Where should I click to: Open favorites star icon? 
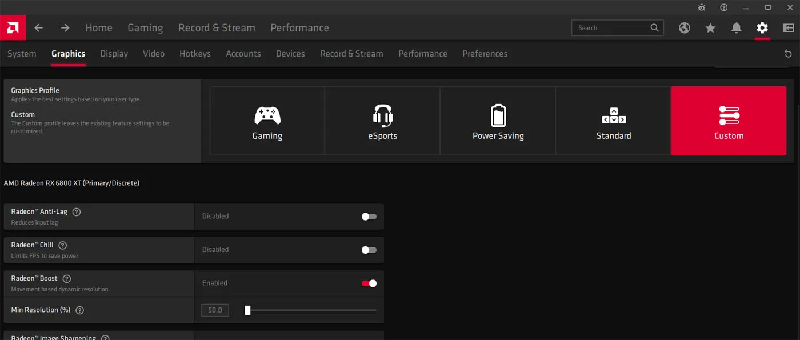710,27
